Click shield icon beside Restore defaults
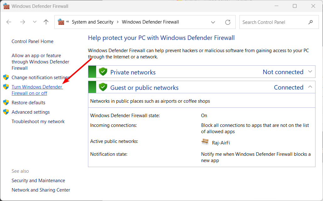This screenshot has width=323, height=201. coord(6,102)
